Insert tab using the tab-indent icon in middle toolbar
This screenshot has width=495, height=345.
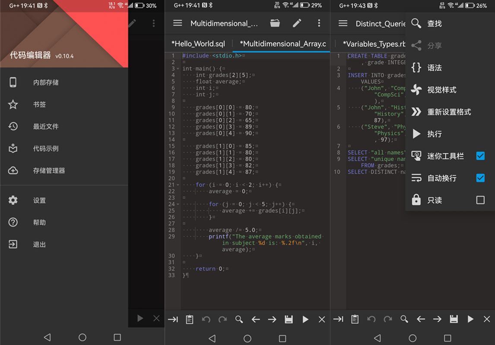coord(173,319)
